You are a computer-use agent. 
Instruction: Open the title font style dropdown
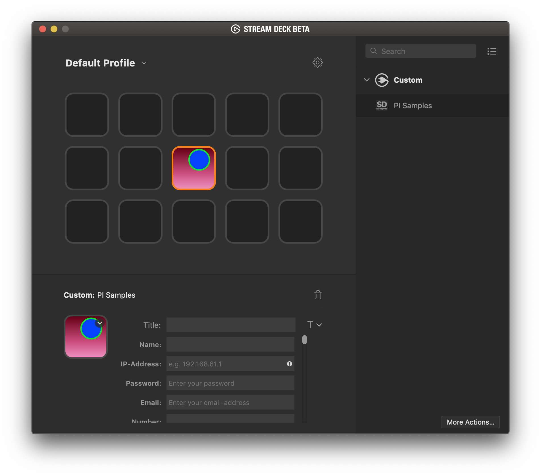(315, 325)
